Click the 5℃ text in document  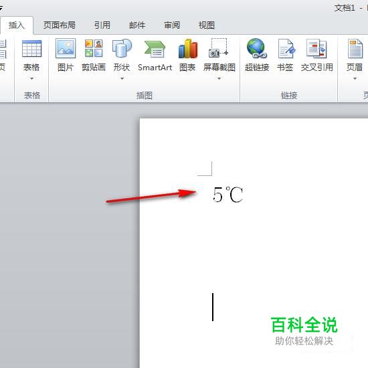click(x=227, y=194)
